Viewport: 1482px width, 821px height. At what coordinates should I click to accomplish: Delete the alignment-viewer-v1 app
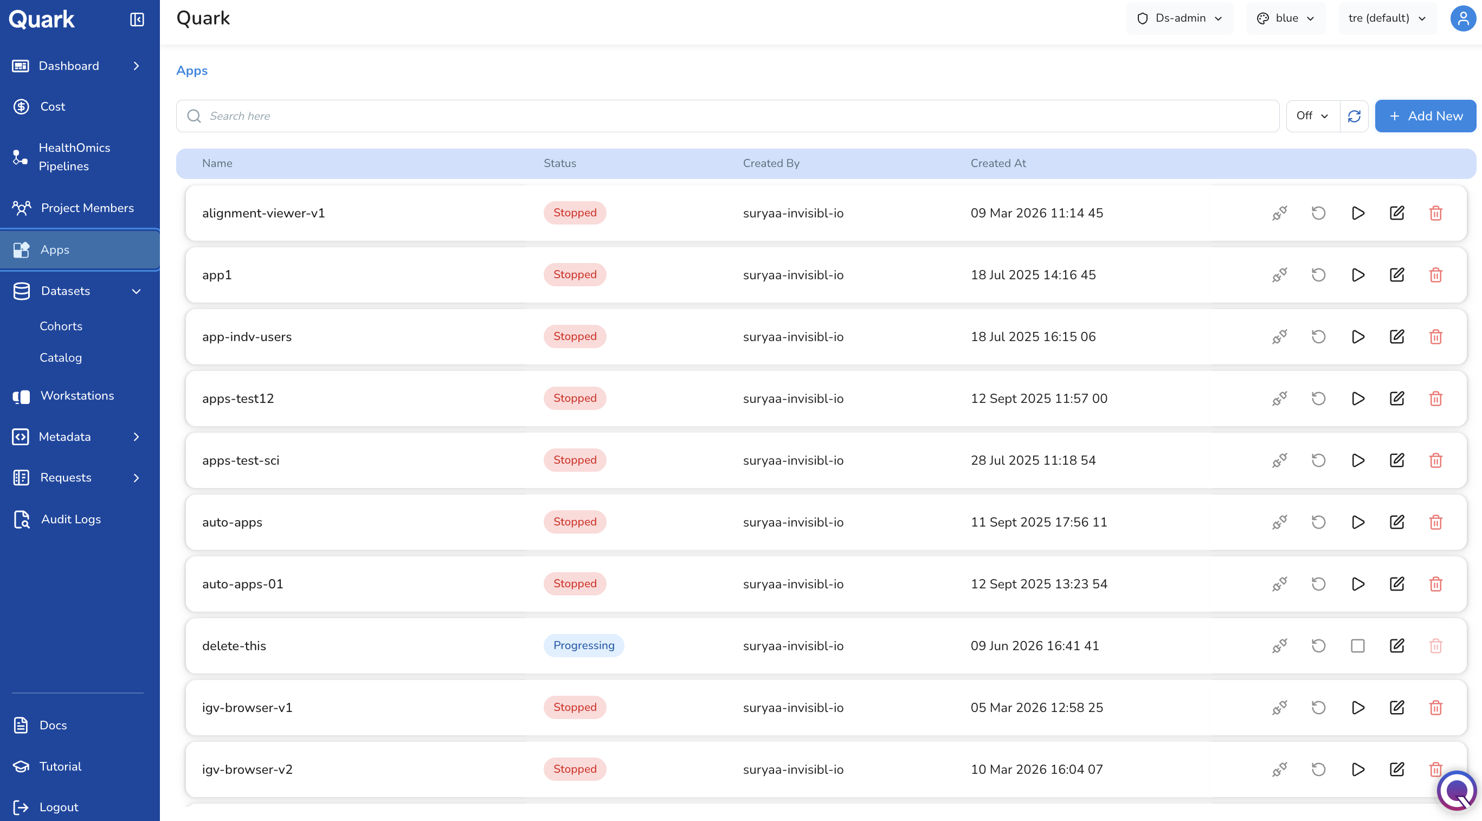[1435, 213]
